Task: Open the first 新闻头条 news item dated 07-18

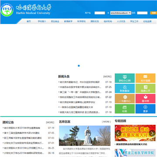Action: pyautogui.click(x=80, y=82)
